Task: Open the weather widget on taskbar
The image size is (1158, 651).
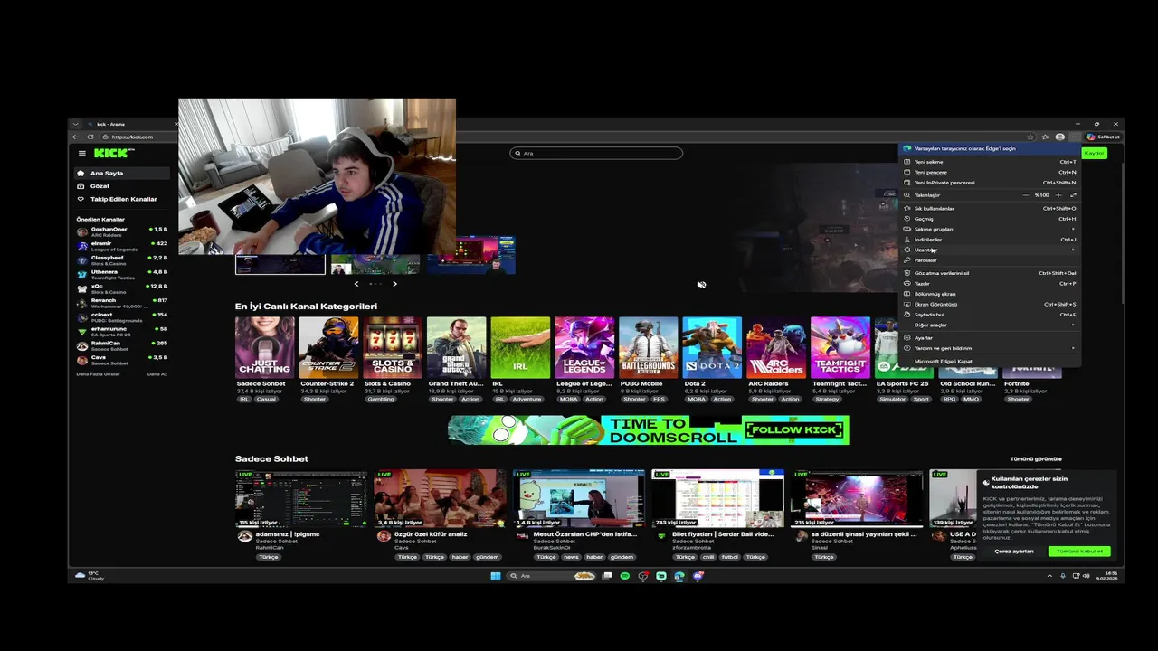Action: pyautogui.click(x=90, y=576)
